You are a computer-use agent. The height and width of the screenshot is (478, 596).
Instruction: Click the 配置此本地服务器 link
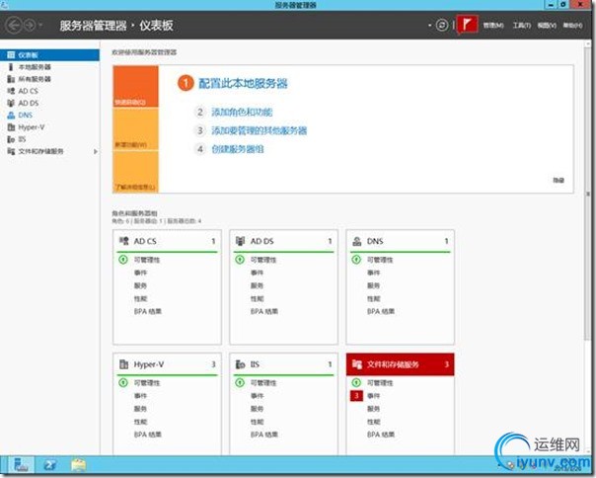pos(243,83)
